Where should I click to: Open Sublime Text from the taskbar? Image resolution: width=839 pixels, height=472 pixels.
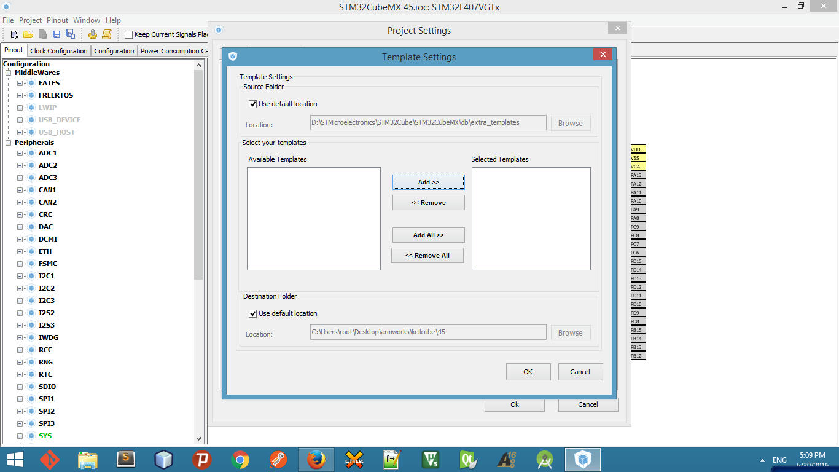click(x=126, y=460)
